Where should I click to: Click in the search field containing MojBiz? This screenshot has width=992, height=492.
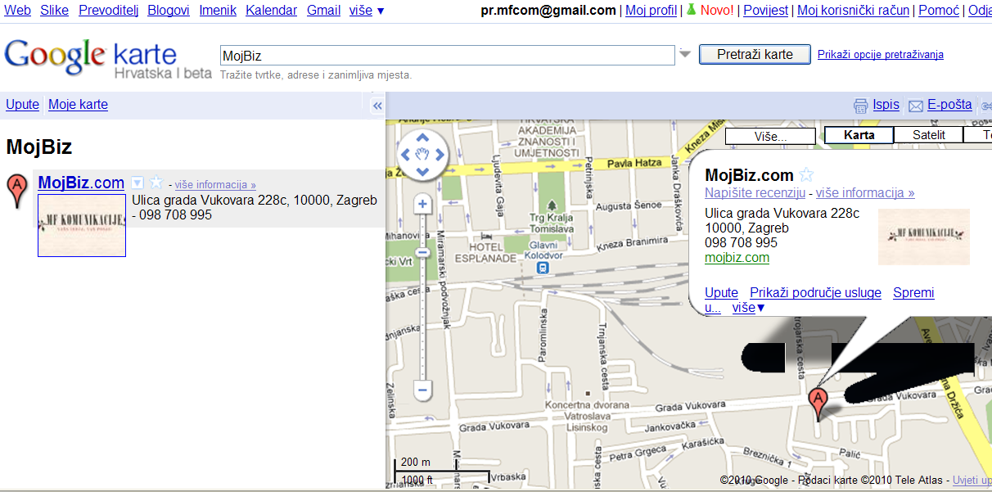click(x=448, y=55)
